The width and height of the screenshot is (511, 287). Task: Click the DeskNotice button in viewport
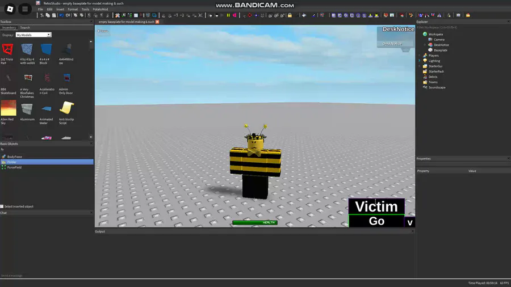tap(392, 44)
